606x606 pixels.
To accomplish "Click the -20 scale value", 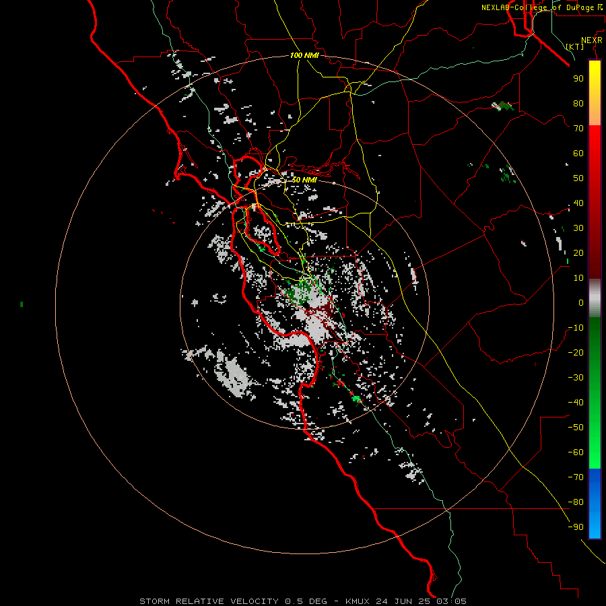I will coord(576,352).
